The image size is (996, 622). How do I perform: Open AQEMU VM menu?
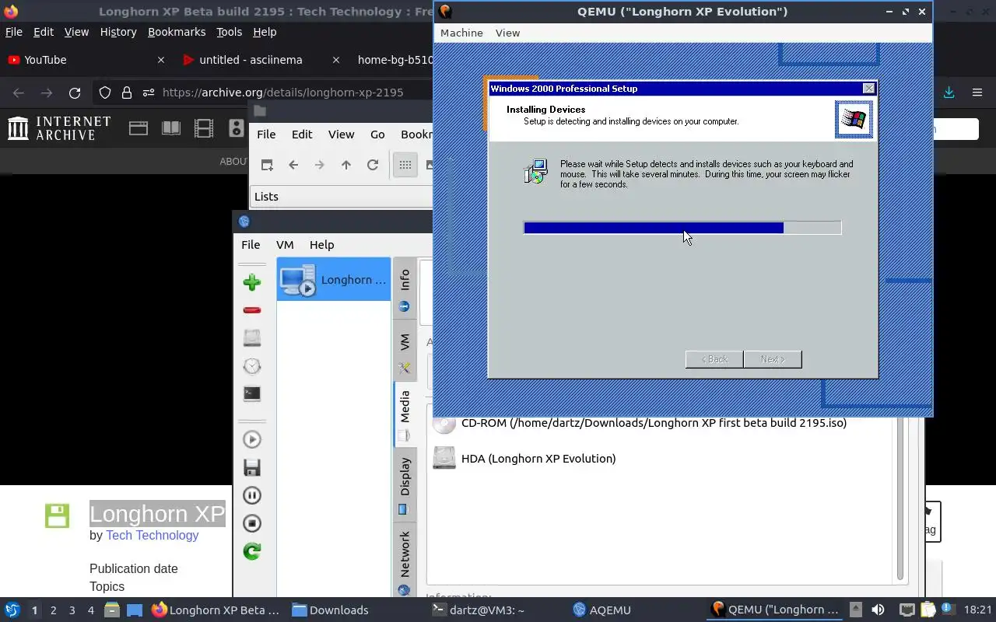[285, 244]
